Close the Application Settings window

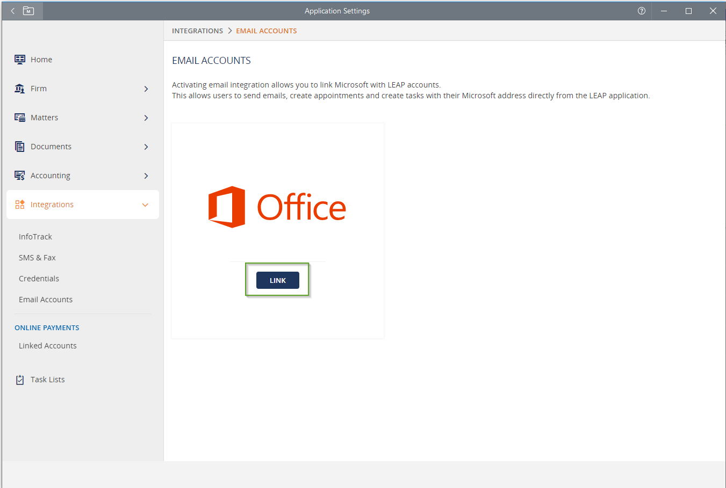[713, 11]
